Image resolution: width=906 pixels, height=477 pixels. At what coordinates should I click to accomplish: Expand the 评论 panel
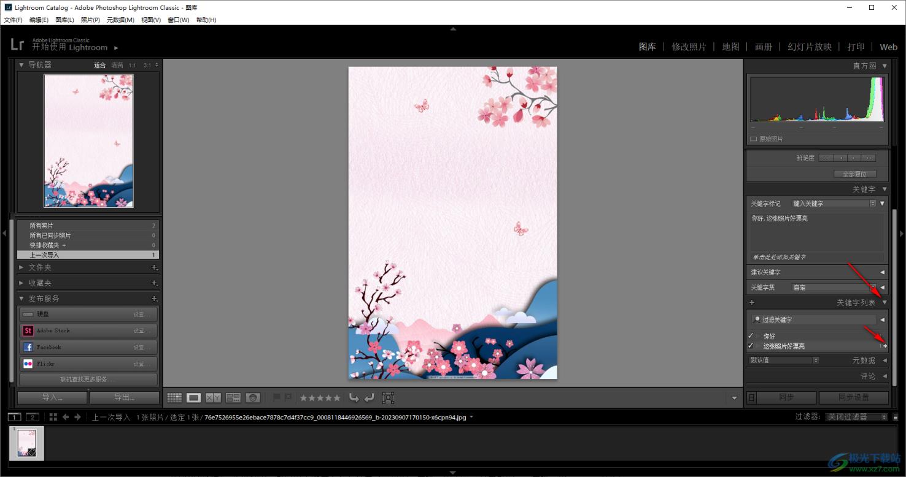(885, 376)
